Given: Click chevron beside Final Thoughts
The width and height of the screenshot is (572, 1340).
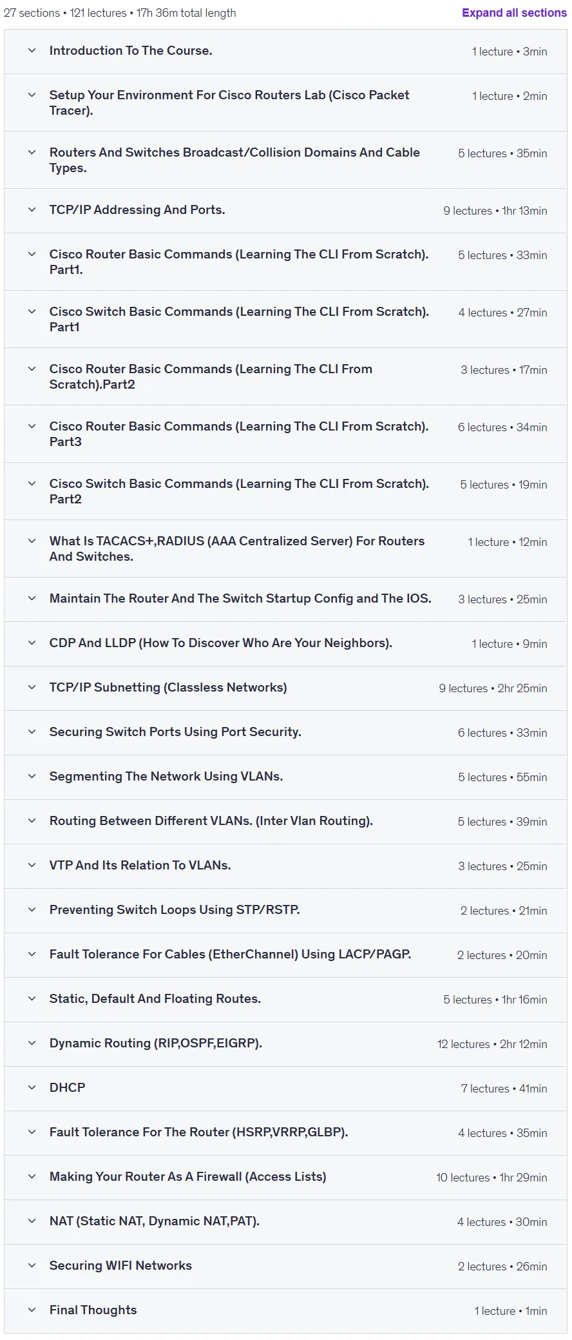Looking at the screenshot, I should tap(32, 1310).
